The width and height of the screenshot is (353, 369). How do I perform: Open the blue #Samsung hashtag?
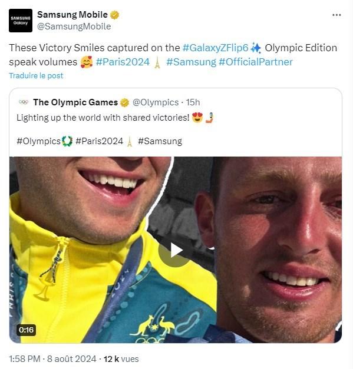(x=191, y=62)
